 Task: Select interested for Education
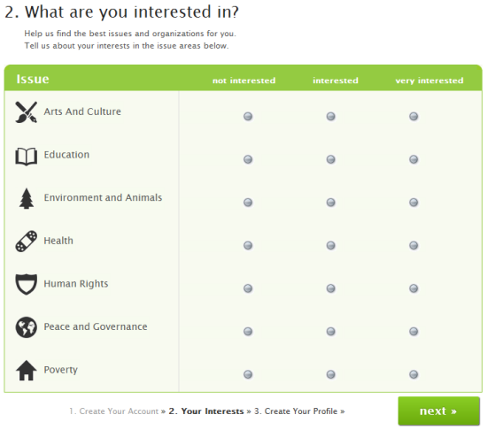(331, 159)
